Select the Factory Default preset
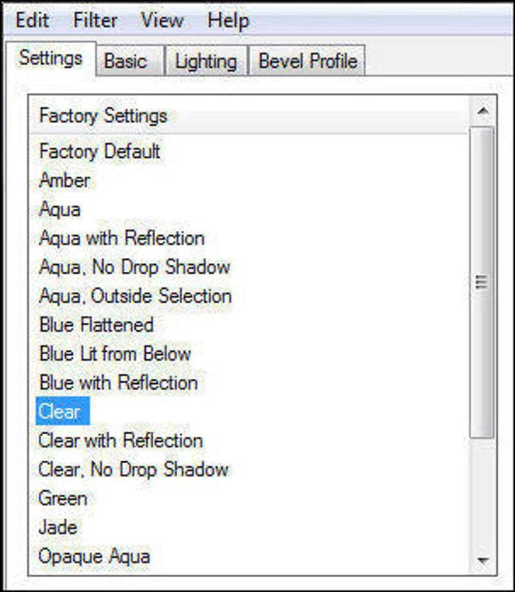Screen dimensions: 515x592 [100, 152]
